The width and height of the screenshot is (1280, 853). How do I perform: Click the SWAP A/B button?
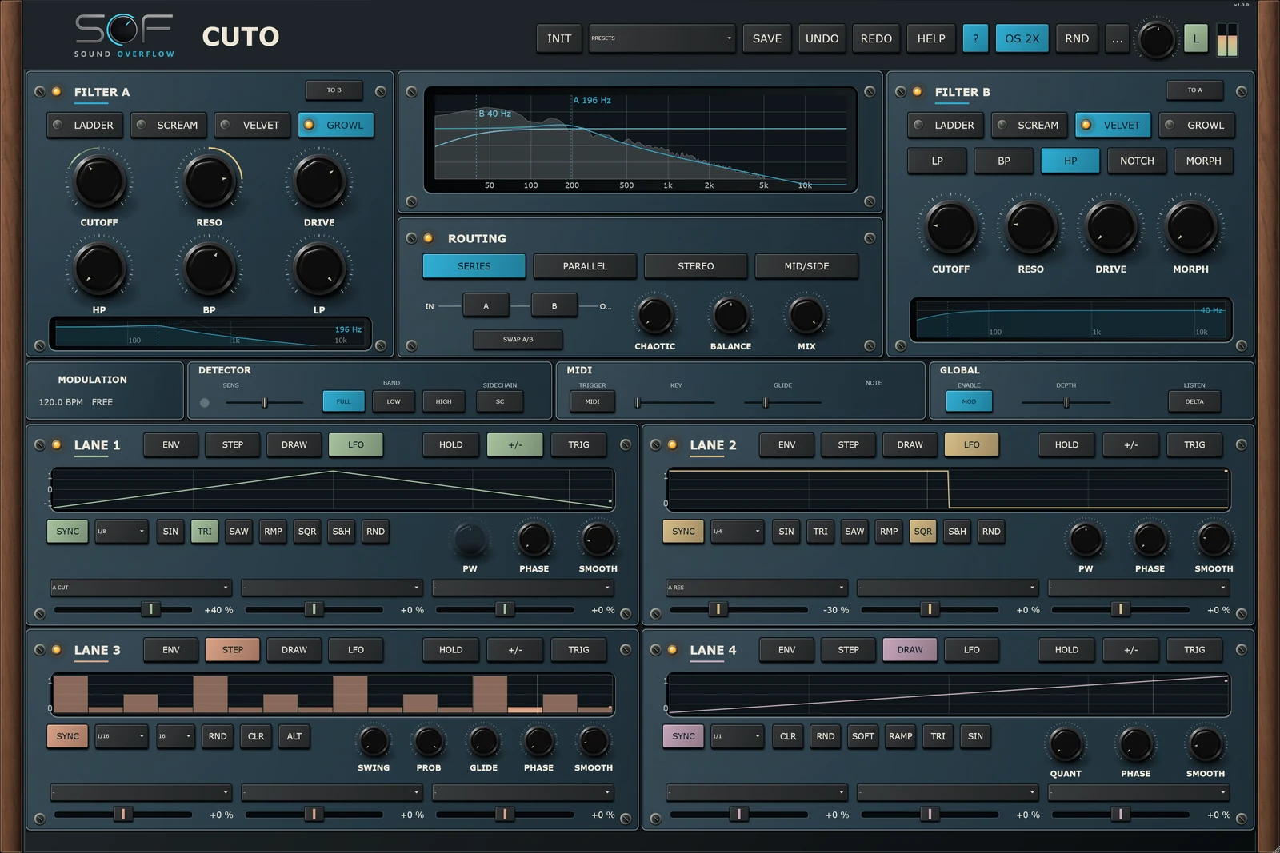[518, 340]
